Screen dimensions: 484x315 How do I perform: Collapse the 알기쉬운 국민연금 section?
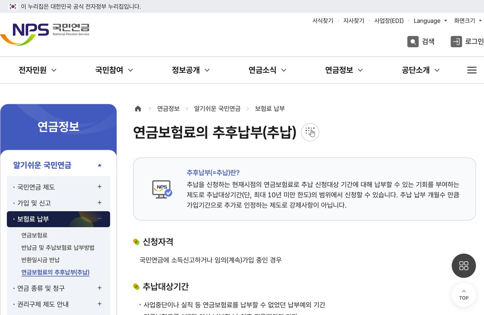tap(100, 165)
